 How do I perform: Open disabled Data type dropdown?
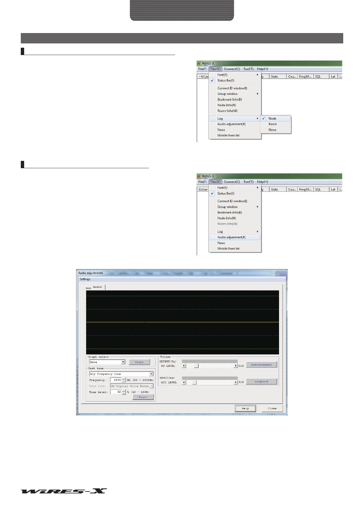151,386
